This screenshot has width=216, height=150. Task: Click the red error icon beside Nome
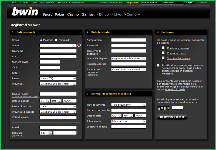pos(79,45)
